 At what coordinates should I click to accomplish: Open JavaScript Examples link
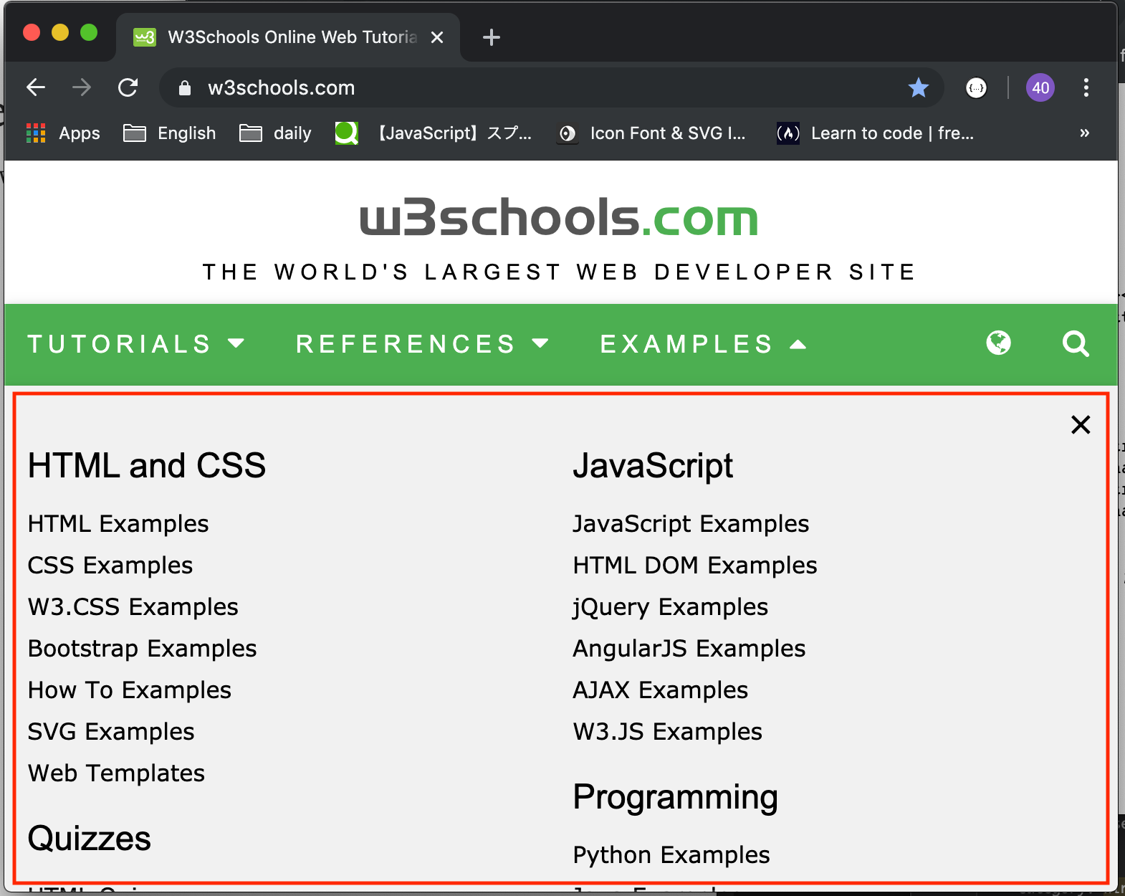point(691,524)
